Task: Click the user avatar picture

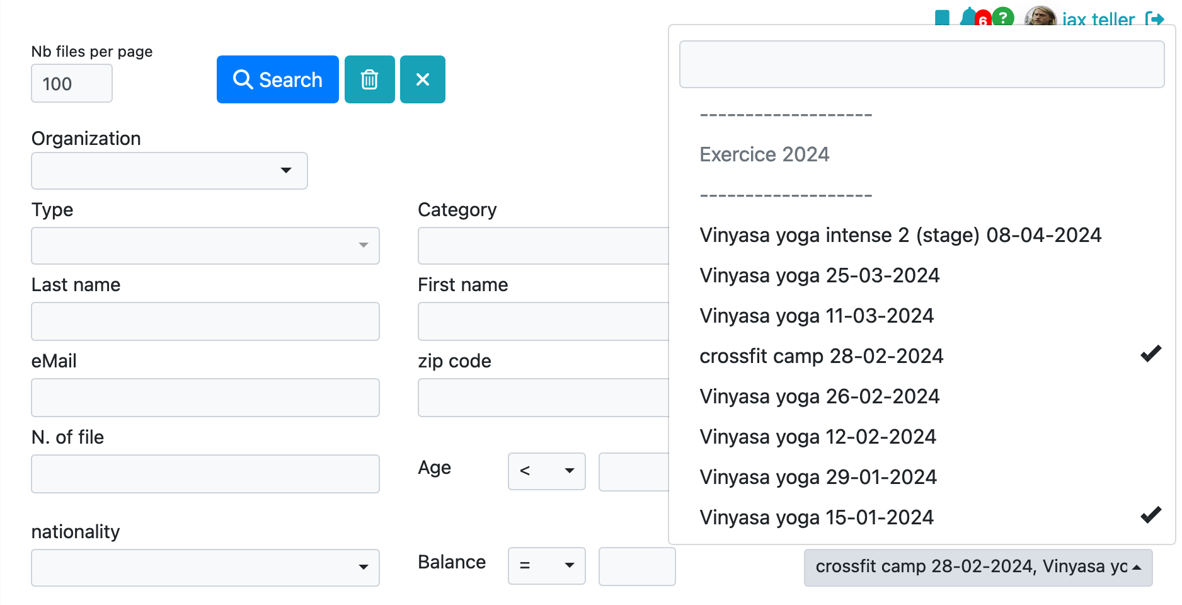Action: pos(1040,18)
